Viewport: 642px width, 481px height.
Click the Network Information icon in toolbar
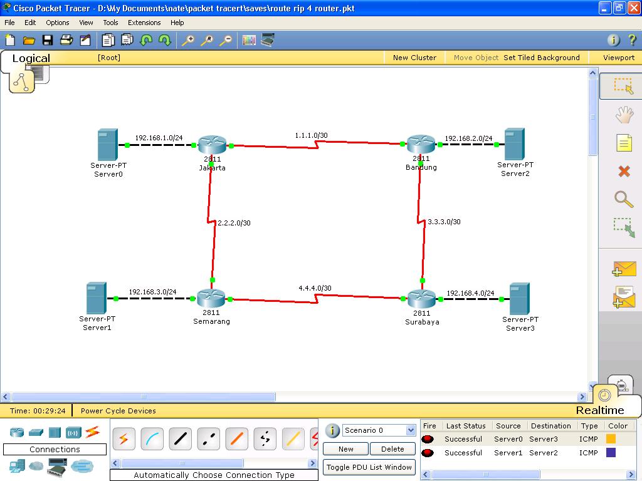(x=613, y=39)
